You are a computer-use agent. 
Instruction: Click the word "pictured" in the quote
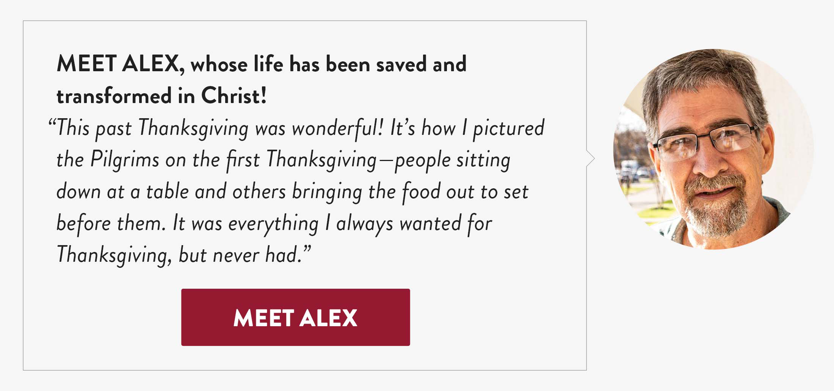tap(509, 128)
